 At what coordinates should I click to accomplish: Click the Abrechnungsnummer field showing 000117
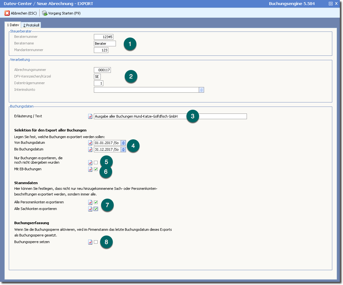[102, 70]
